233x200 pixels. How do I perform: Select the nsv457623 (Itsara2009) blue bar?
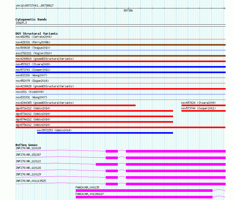120,67
